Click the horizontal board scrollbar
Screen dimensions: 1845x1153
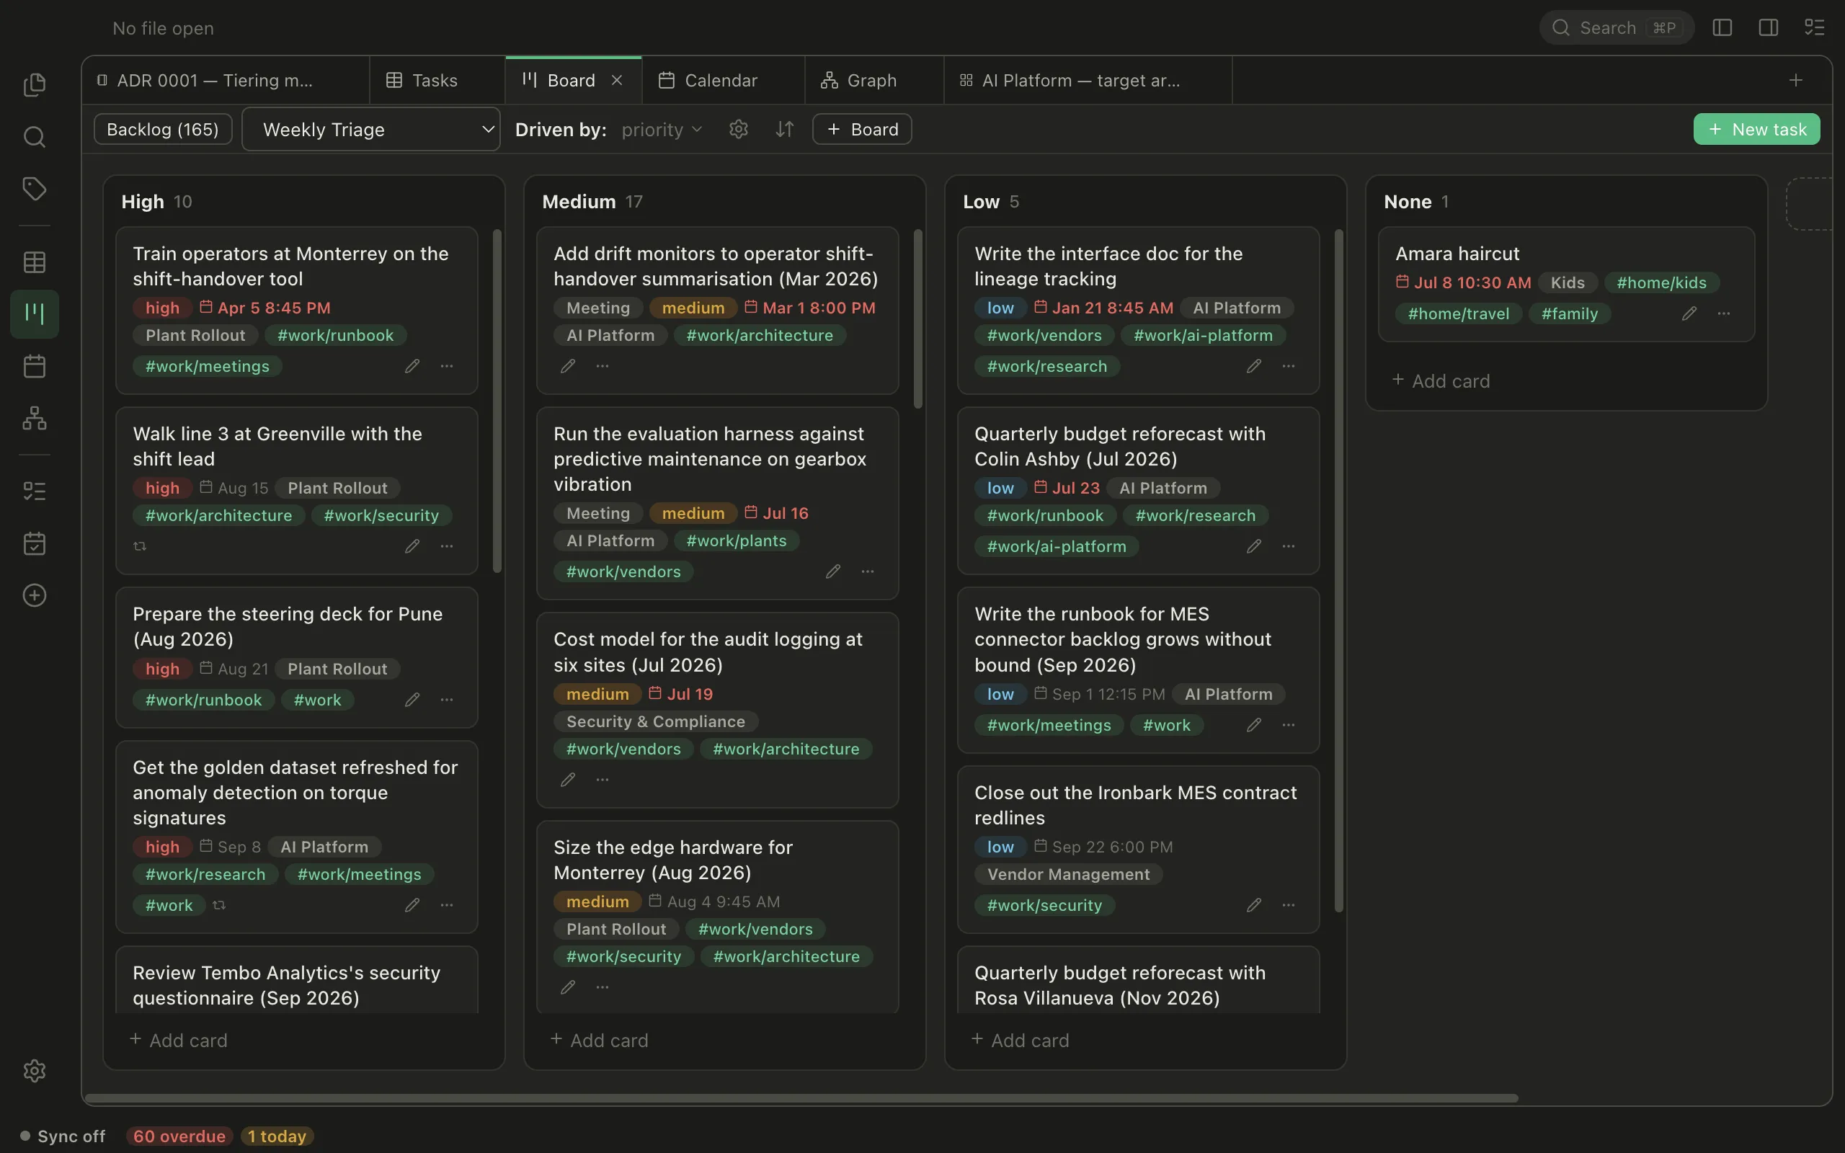point(801,1098)
